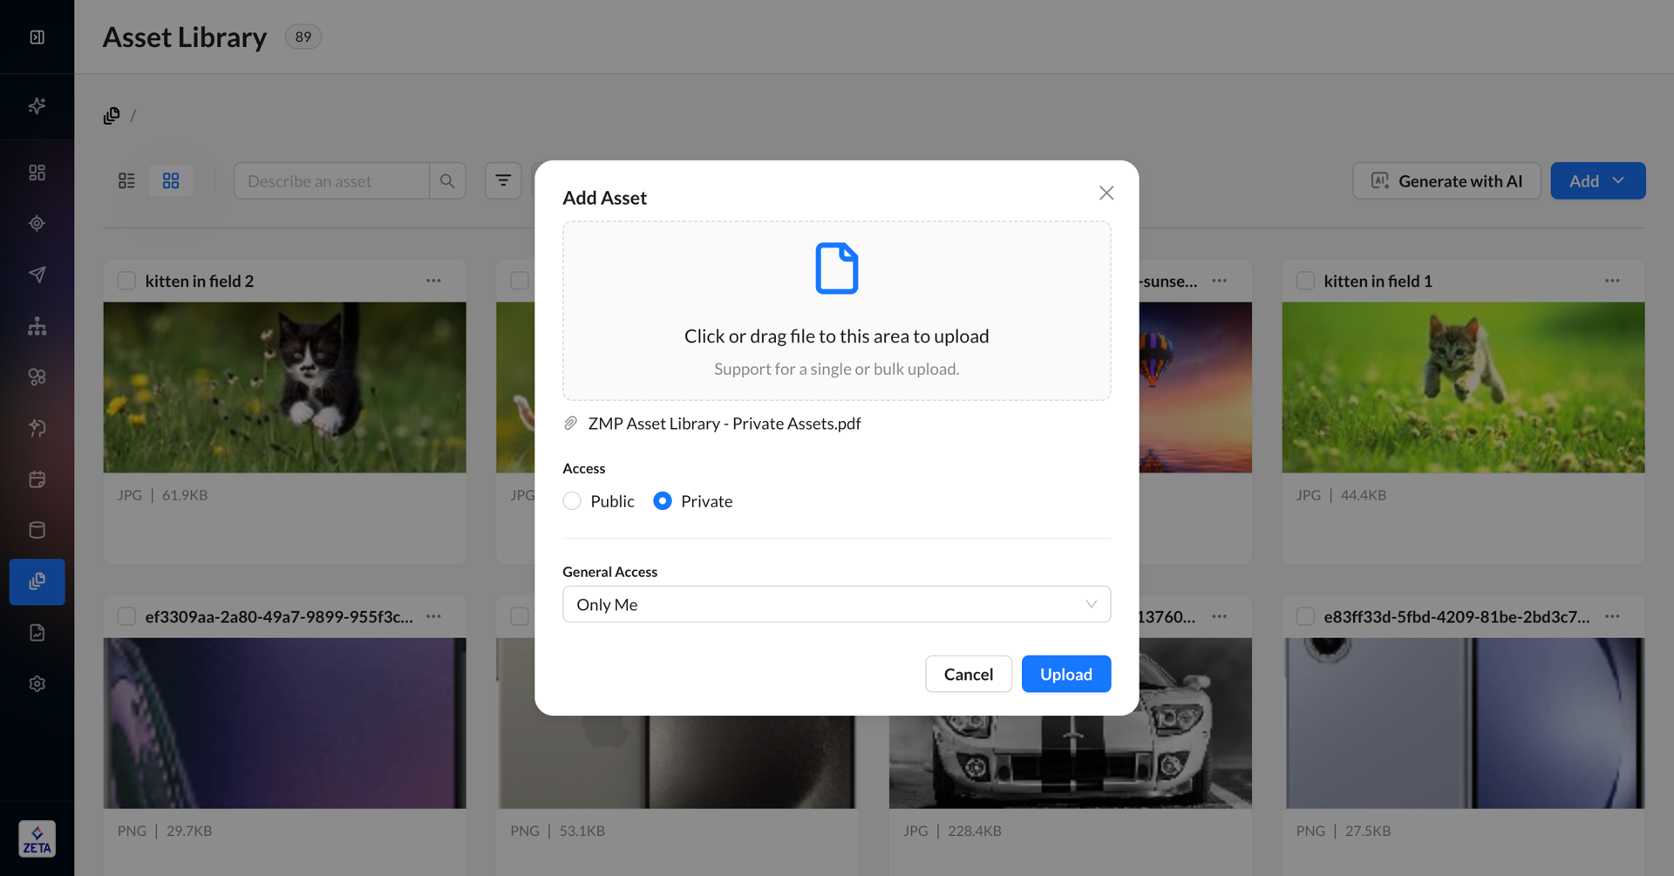Select the Public access radio button
Image resolution: width=1674 pixels, height=876 pixels.
pos(572,501)
